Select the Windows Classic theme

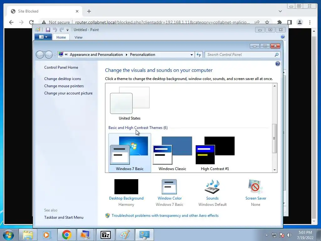pyautogui.click(x=172, y=153)
